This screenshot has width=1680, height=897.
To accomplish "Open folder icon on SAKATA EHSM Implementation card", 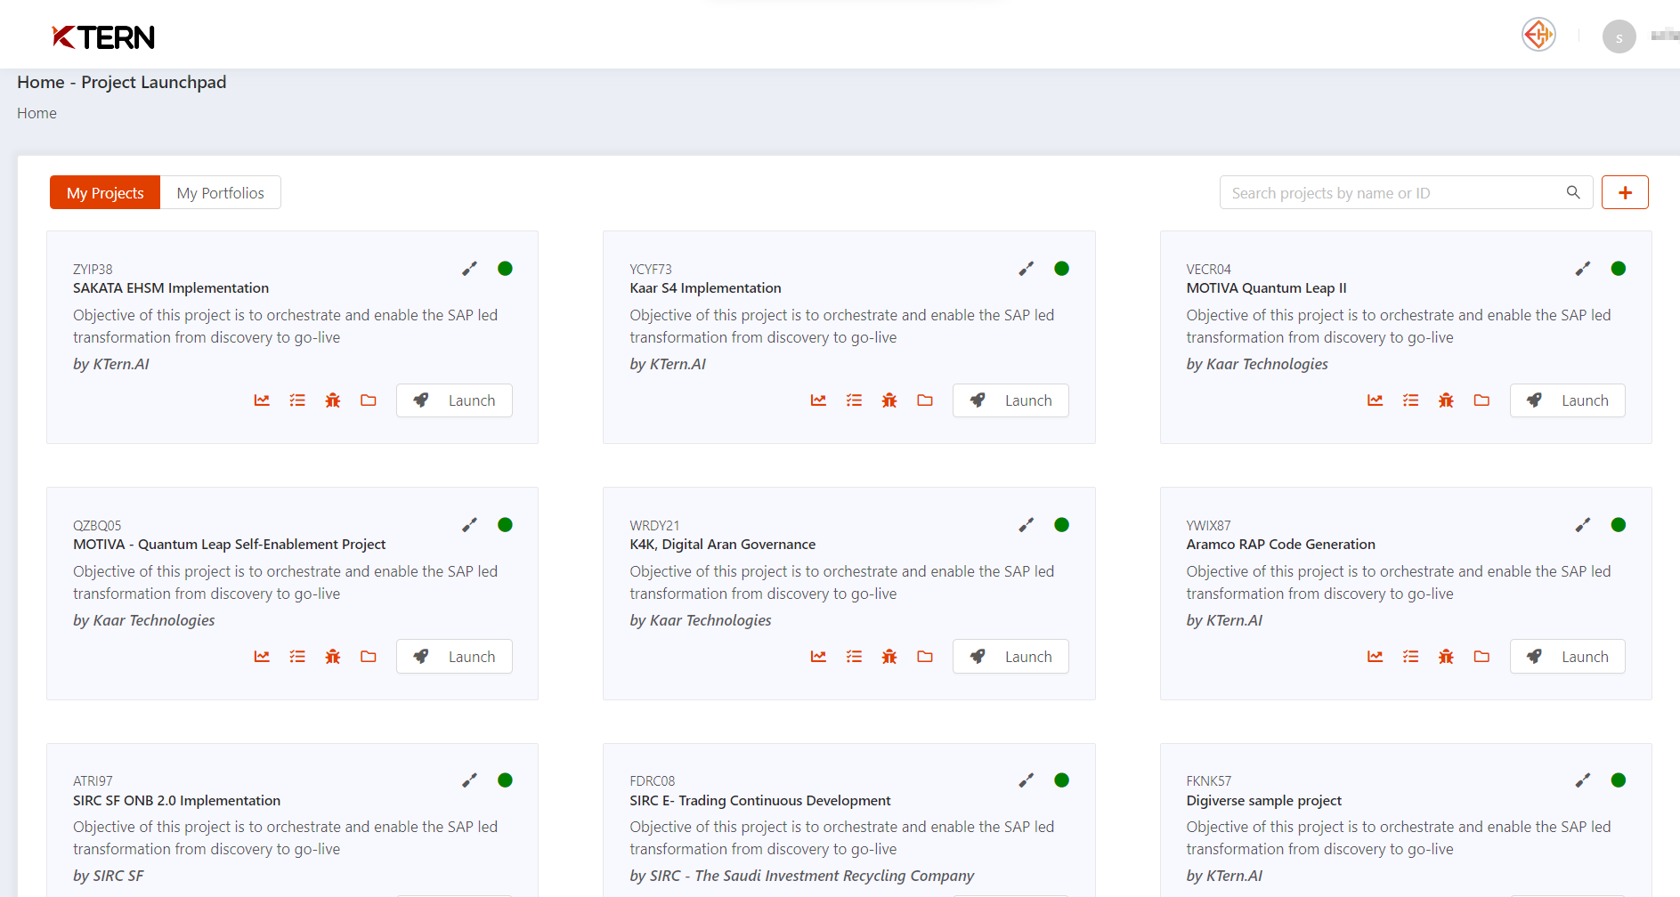I will 369,400.
